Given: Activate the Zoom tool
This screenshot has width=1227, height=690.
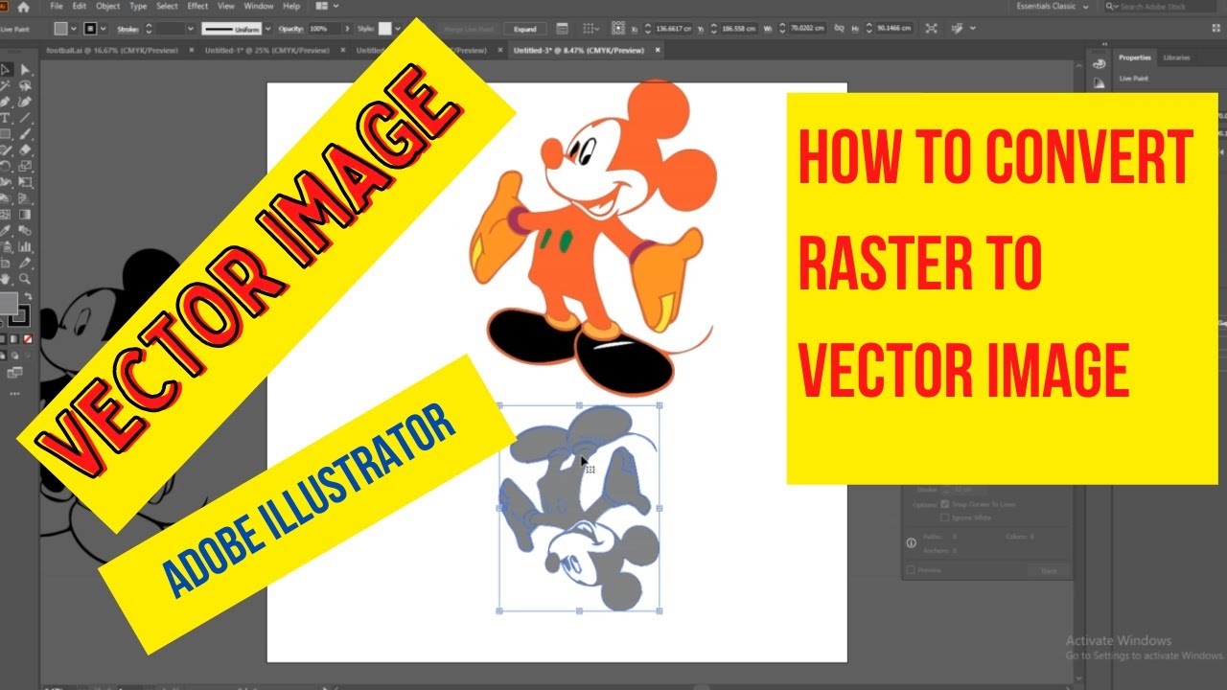Looking at the screenshot, I should click(x=25, y=279).
